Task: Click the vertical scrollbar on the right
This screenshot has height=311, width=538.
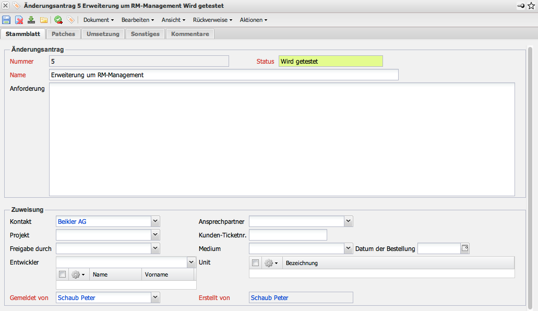Action: (530, 172)
